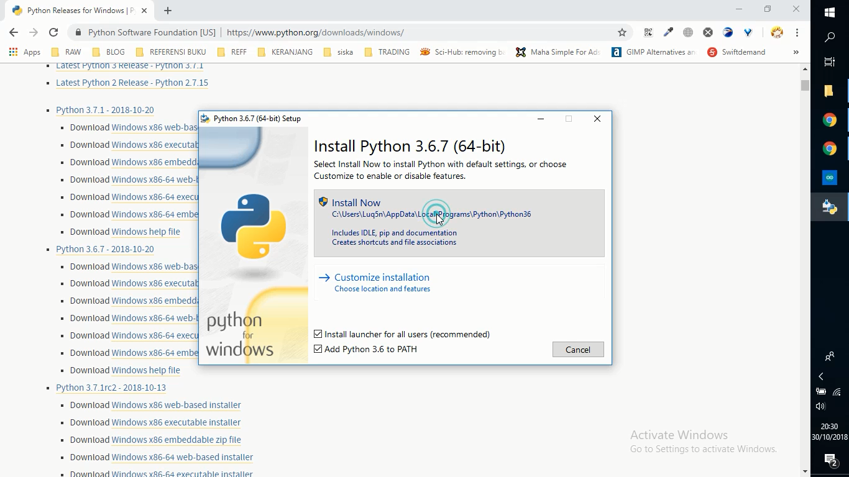Image resolution: width=849 pixels, height=477 pixels.
Task: Open Latest Python 2 Release - Python 2.7.15 link
Action: click(132, 83)
